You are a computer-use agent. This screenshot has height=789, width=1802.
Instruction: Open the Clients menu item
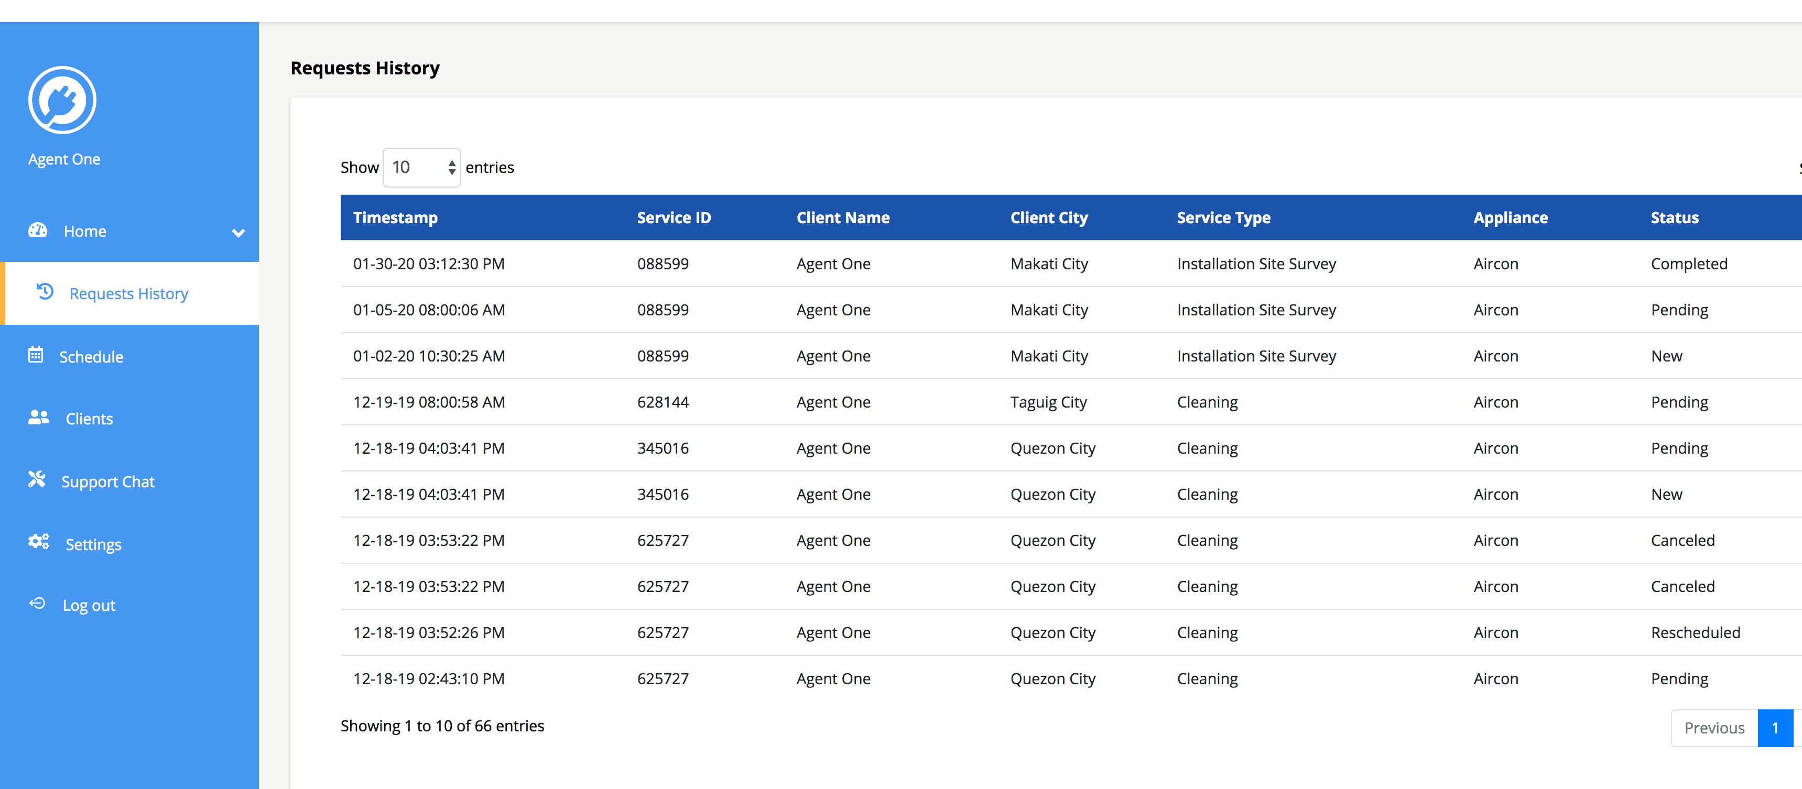[89, 419]
